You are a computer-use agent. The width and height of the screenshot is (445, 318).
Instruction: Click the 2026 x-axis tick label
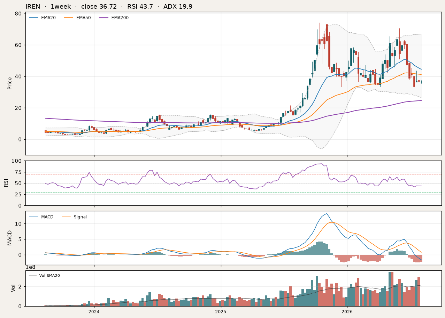tap(347, 312)
